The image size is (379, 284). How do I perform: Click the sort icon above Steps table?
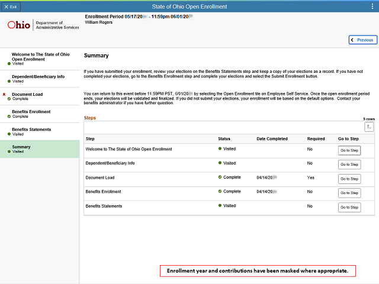coord(369,127)
